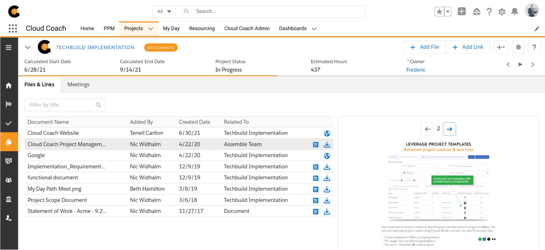Go to previous header fields arrow

(x=508, y=64)
